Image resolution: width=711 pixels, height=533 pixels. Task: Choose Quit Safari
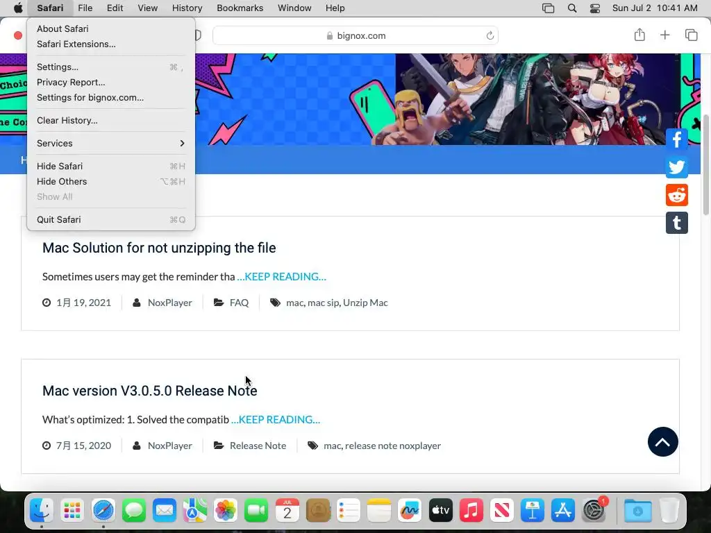tap(111, 220)
